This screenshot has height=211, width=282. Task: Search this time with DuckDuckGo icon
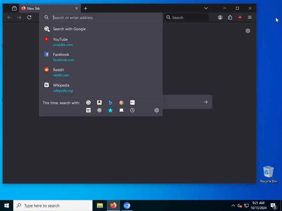click(121, 102)
